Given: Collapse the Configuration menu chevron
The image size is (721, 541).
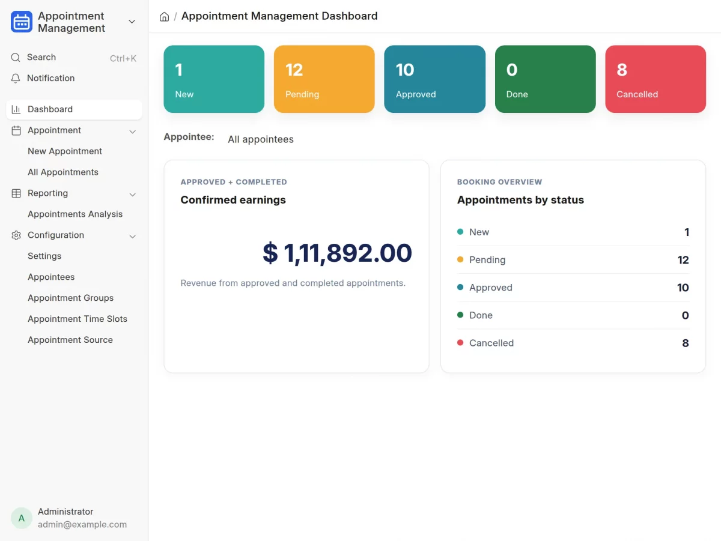Looking at the screenshot, I should pyautogui.click(x=133, y=237).
